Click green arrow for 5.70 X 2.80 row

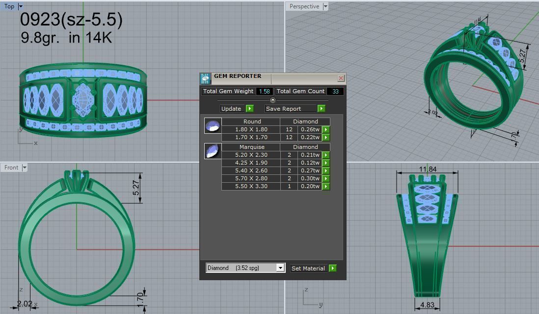click(x=326, y=178)
